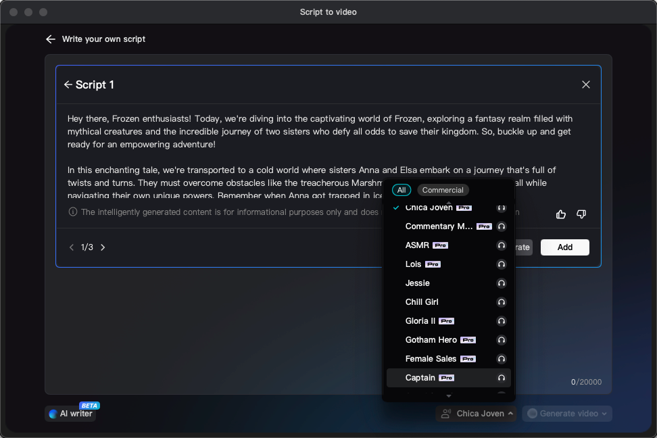Click the Pro badge next to Gotham Hero
The image size is (657, 438).
468,340
